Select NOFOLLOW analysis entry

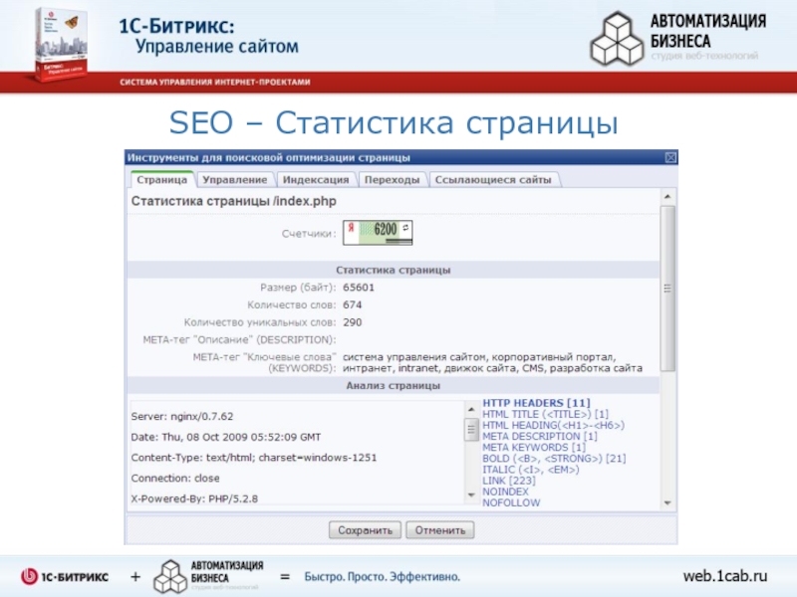pos(511,502)
